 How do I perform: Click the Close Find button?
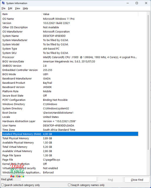pyautogui.click(x=137, y=180)
